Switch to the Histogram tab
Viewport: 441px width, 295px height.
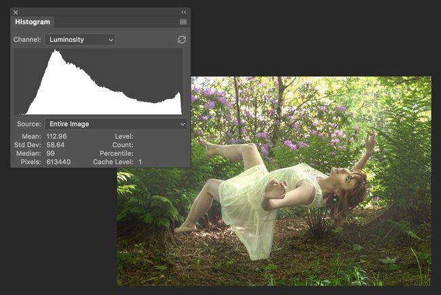pyautogui.click(x=33, y=22)
